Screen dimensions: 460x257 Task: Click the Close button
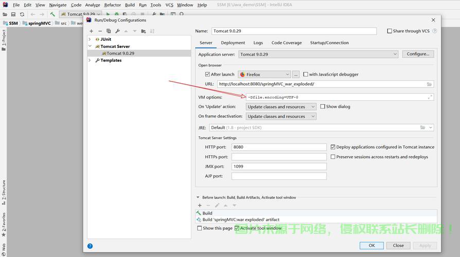pyautogui.click(x=398, y=246)
